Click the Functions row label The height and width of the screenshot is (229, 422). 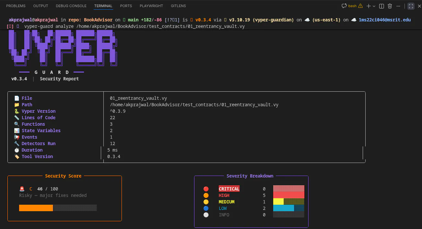(33, 124)
